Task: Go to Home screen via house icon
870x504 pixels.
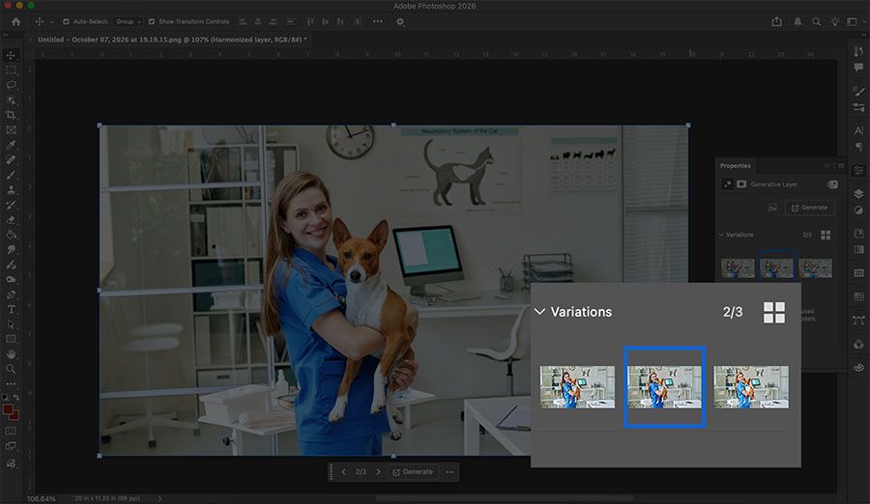Action: (x=15, y=21)
